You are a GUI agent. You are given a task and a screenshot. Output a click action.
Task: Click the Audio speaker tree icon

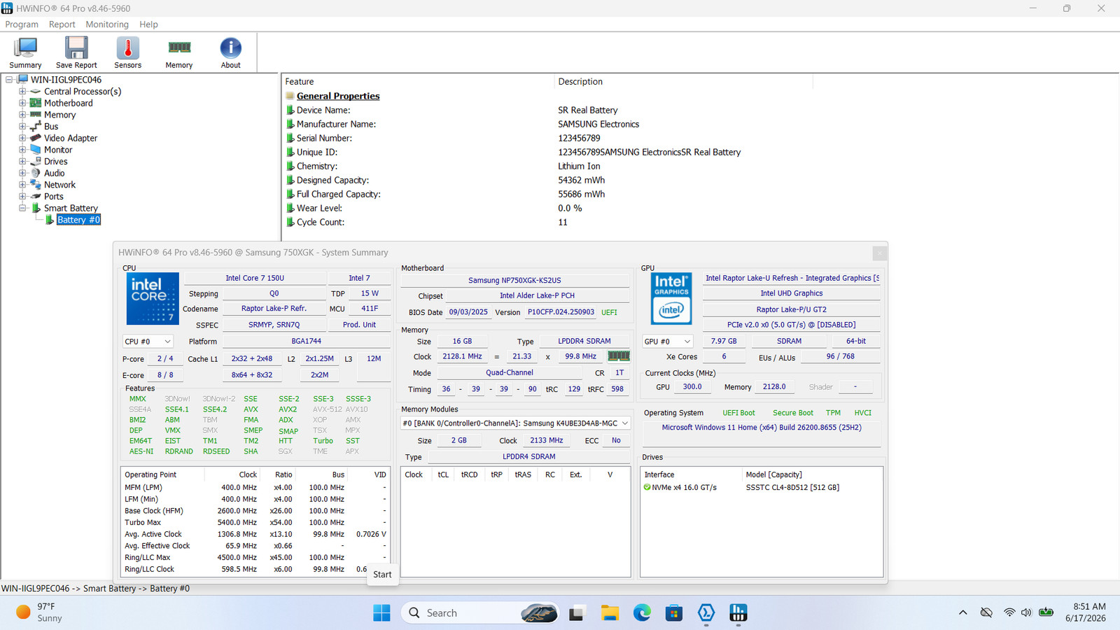click(36, 173)
